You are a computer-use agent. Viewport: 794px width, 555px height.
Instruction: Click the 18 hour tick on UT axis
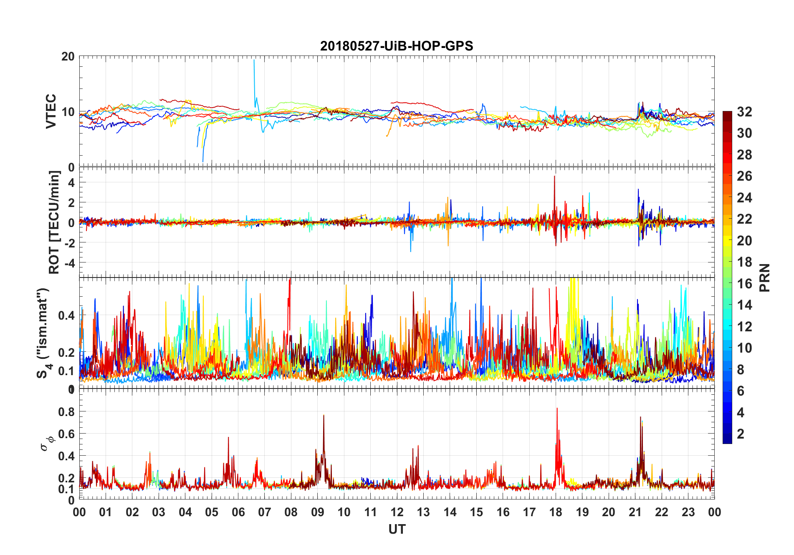pyautogui.click(x=556, y=512)
